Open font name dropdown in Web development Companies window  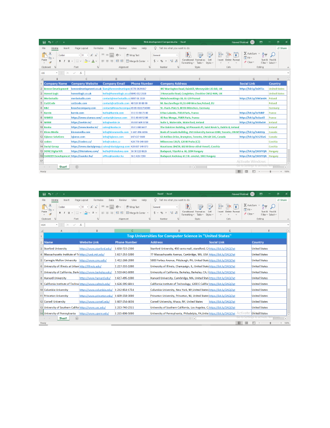(x=79, y=55)
